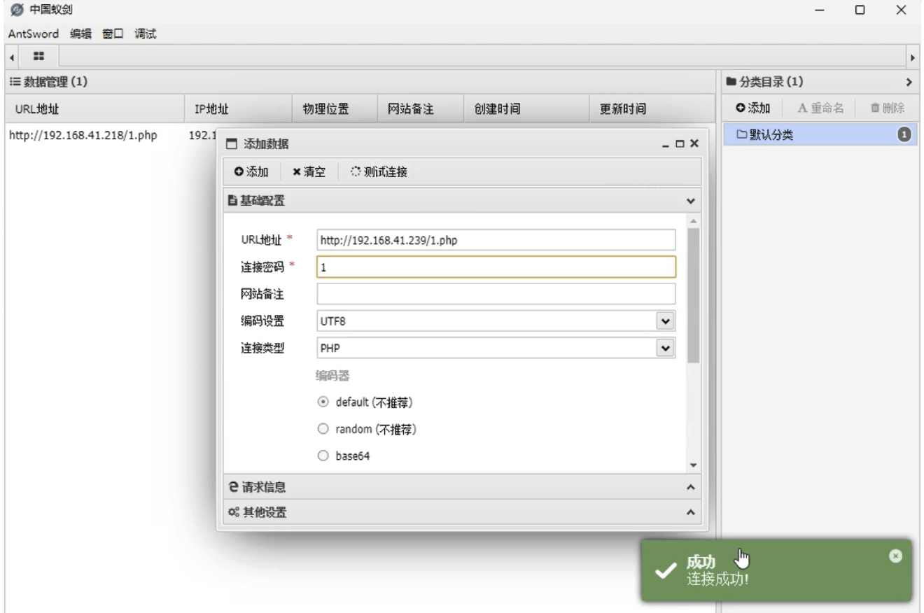Open the 调试 menu
This screenshot has width=924, height=613.
145,34
